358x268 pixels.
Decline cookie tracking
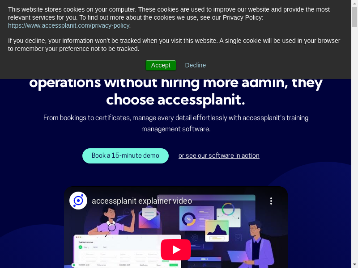(196, 65)
